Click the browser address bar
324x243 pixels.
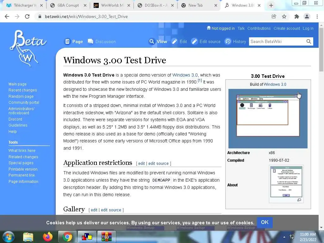point(153,16)
